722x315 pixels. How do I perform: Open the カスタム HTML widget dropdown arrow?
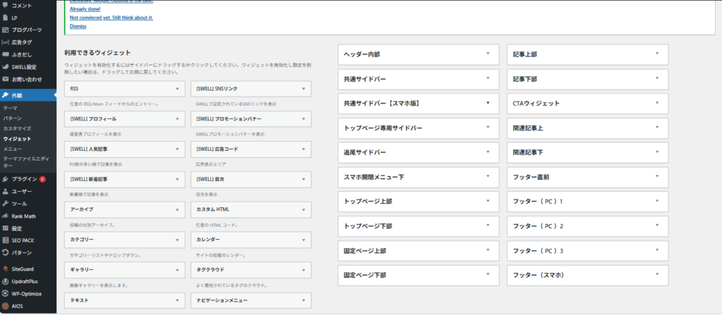coord(303,209)
